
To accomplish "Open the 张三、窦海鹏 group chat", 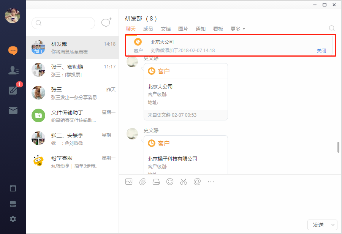I will point(73,70).
